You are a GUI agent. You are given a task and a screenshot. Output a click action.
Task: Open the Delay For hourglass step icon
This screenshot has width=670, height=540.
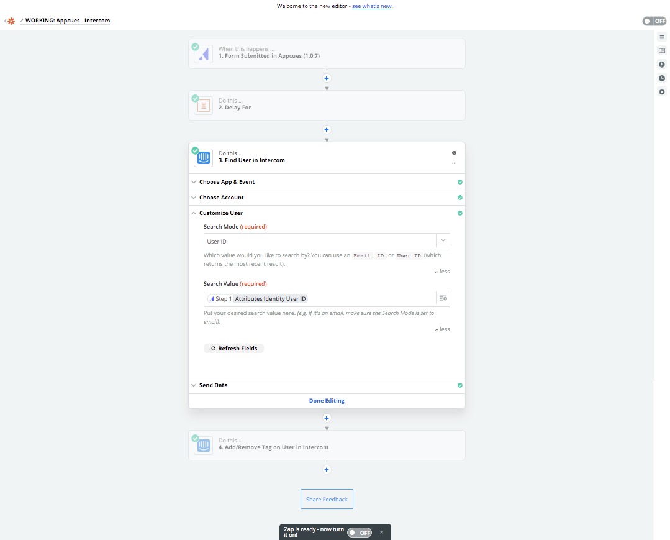(x=204, y=106)
